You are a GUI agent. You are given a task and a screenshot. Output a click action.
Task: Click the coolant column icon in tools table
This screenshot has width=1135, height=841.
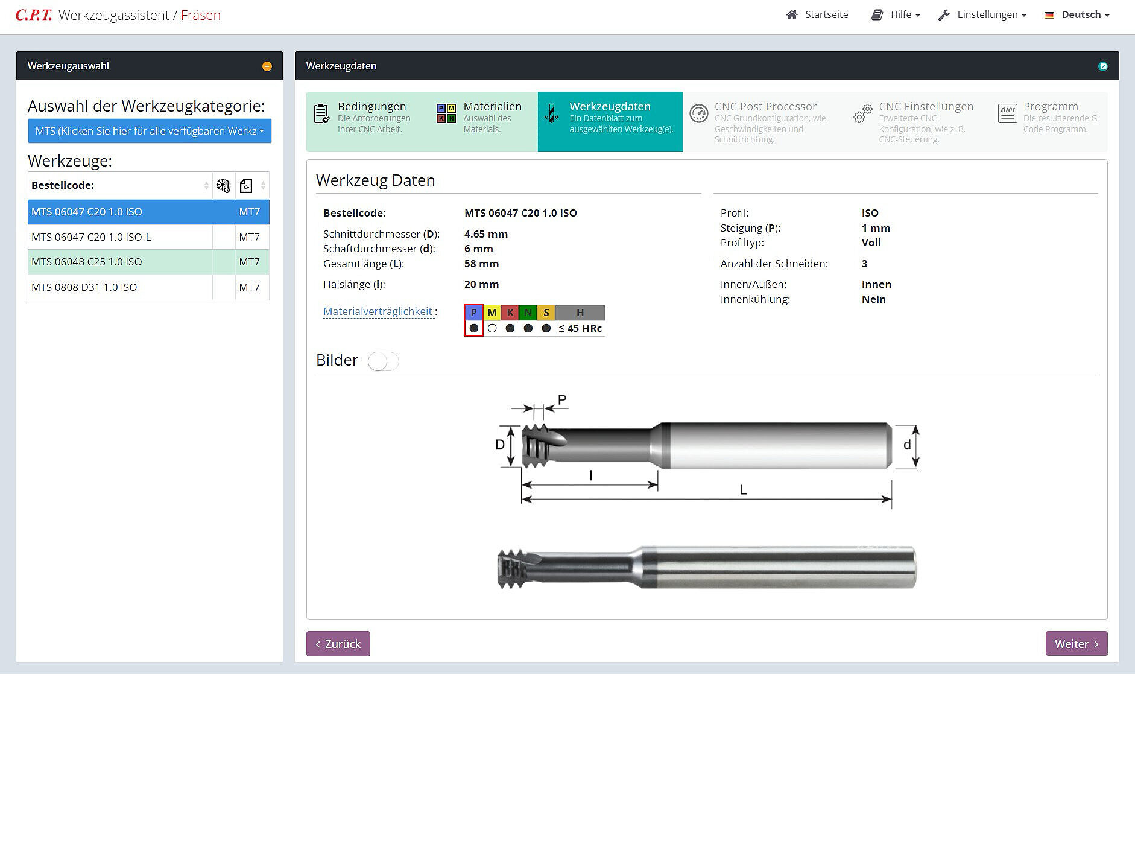223,186
